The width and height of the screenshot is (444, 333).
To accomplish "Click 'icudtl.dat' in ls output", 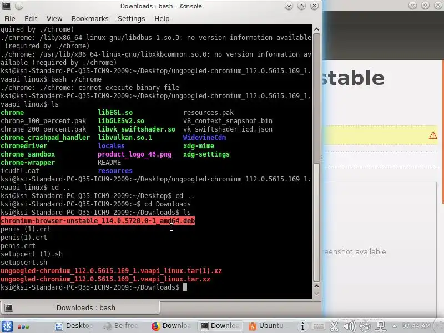I will tap(20, 171).
